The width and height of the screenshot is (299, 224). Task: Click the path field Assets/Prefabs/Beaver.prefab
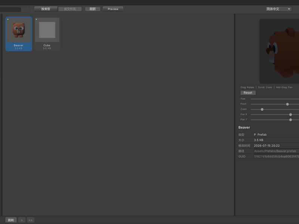point(276,151)
